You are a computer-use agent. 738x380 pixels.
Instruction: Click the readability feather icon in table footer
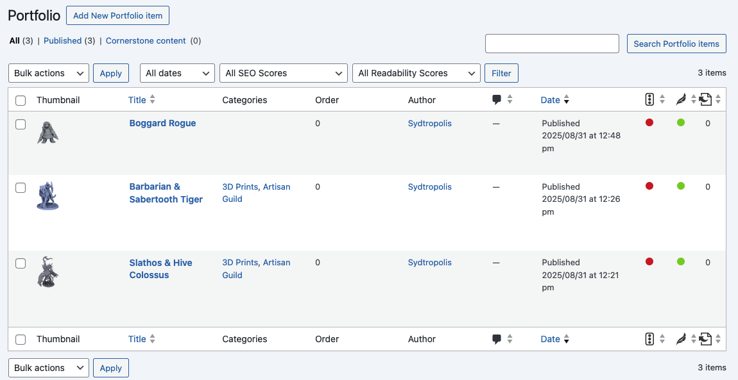[681, 338]
